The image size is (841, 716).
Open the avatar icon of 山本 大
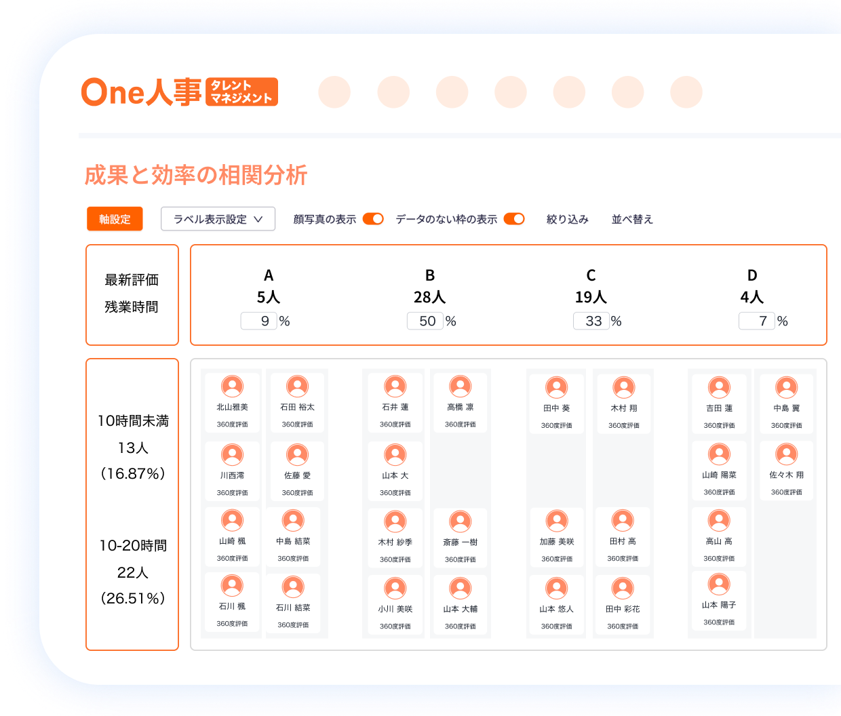tap(395, 455)
